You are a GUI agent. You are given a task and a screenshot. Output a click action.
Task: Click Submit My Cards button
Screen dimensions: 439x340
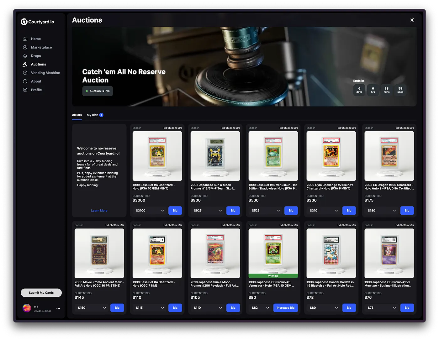click(x=41, y=293)
